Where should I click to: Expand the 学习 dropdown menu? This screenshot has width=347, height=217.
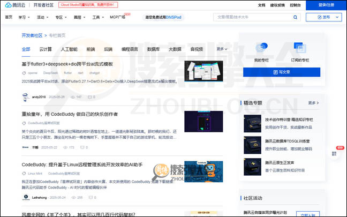[x=24, y=17]
